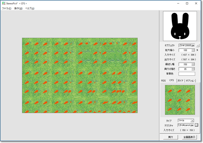Switch to the ガイド tab

point(180,80)
